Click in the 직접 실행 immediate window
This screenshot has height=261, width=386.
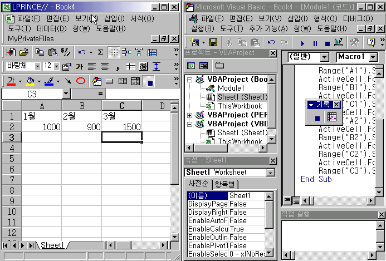tap(329, 235)
